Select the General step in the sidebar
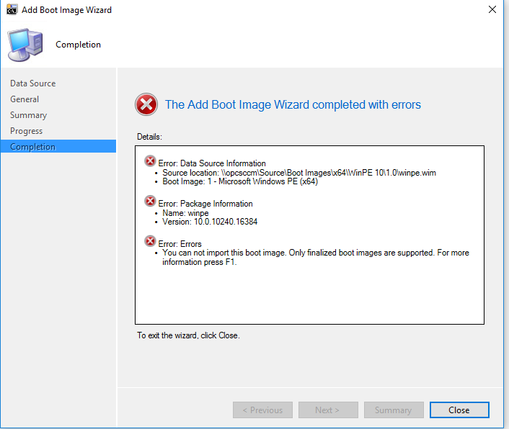 [x=25, y=99]
